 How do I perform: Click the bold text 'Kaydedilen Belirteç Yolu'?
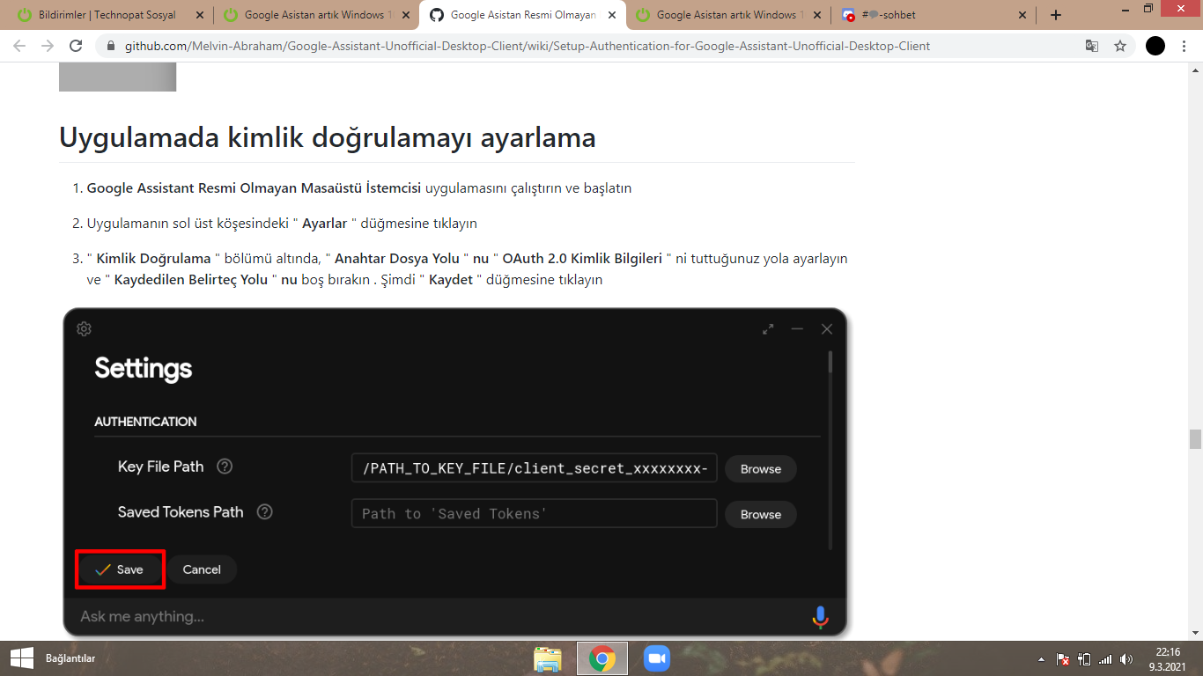coord(191,280)
